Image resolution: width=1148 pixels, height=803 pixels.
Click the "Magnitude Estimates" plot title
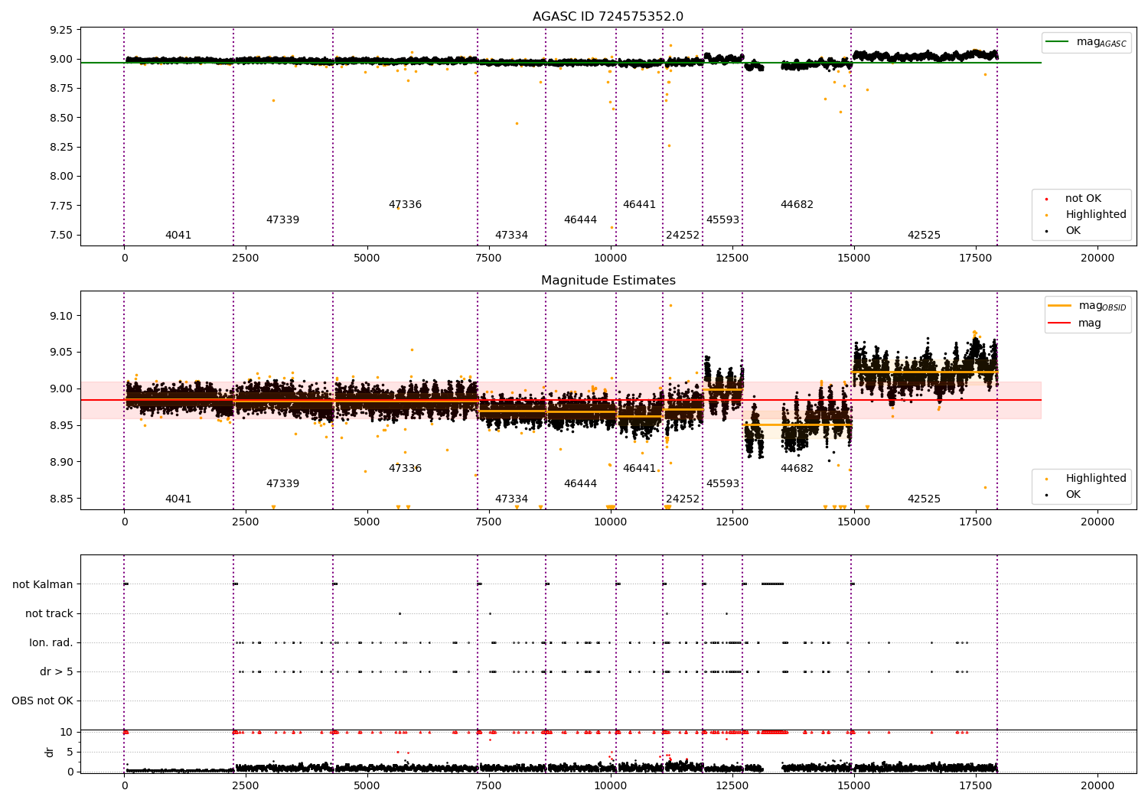(608, 281)
